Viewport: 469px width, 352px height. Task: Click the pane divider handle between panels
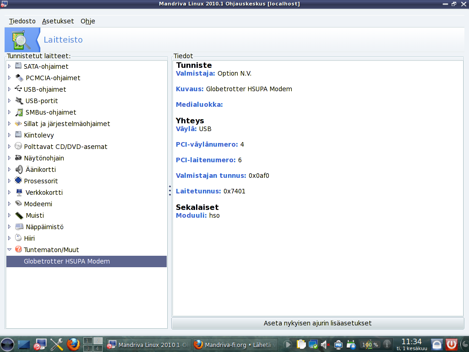pos(170,191)
